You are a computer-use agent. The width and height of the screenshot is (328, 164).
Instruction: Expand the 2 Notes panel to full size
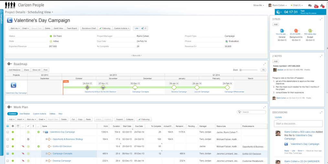tap(321, 56)
